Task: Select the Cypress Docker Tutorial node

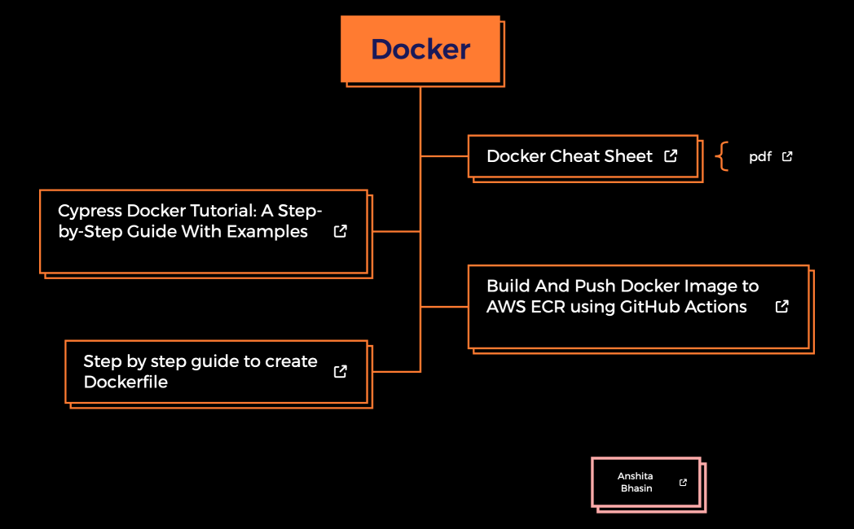Action: (x=189, y=221)
